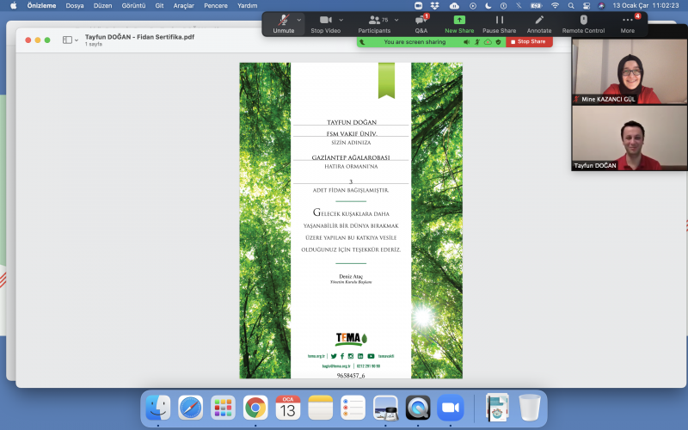
Task: Open Preview sidebar view dropdown
Action: point(69,40)
